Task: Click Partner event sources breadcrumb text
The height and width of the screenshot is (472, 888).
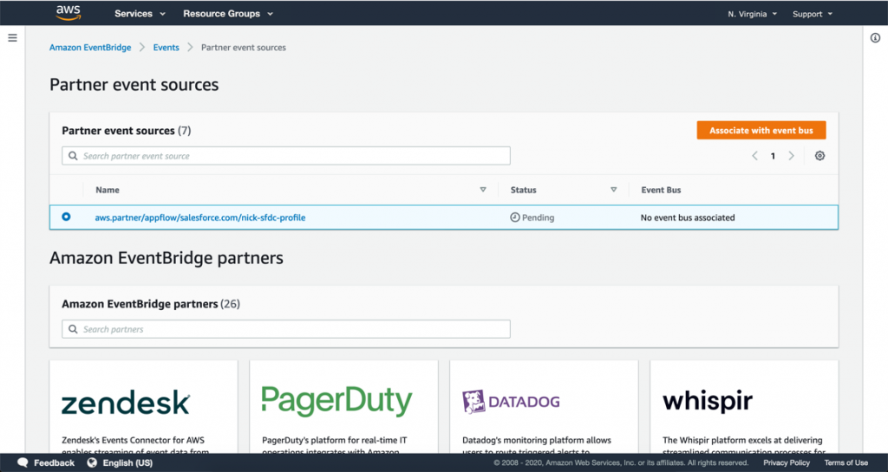Action: 244,48
